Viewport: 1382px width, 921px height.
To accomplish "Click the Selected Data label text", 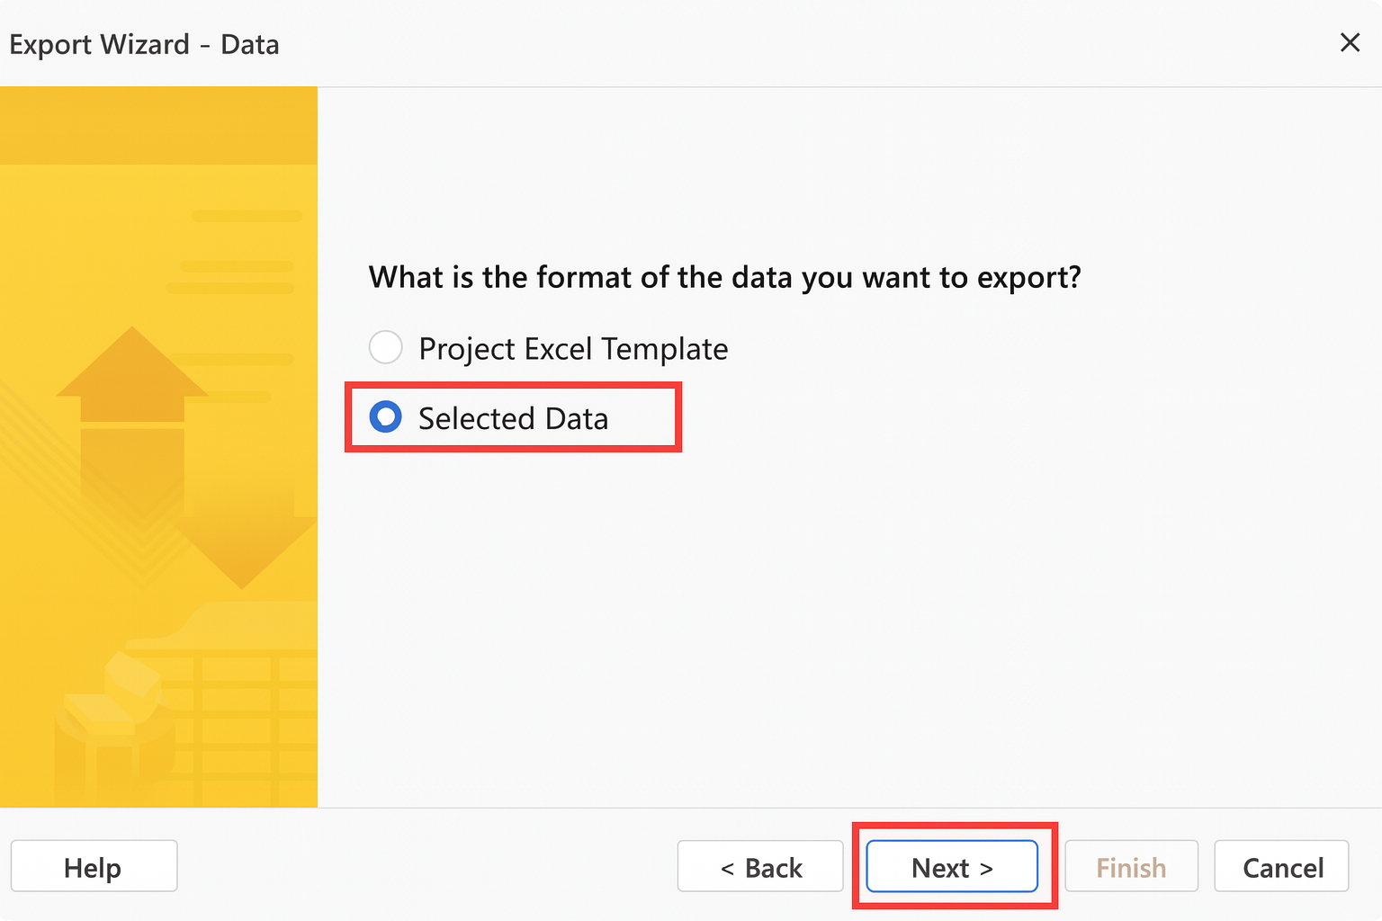I will tap(514, 416).
